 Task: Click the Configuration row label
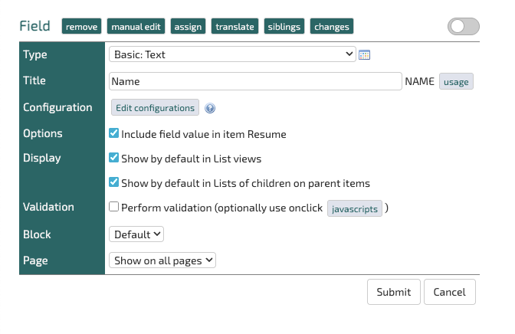[x=57, y=107]
